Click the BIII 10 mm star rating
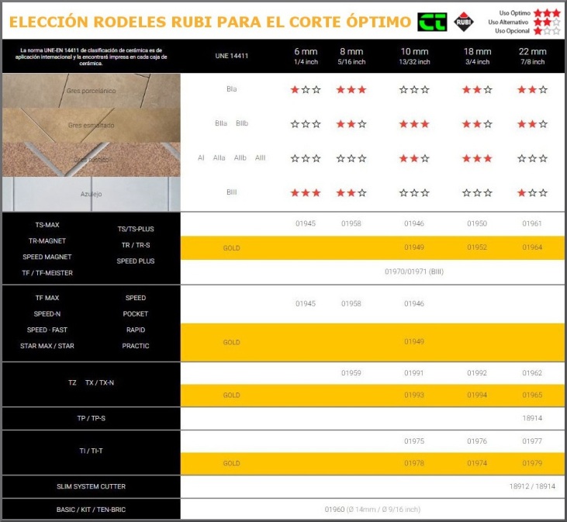 414,192
